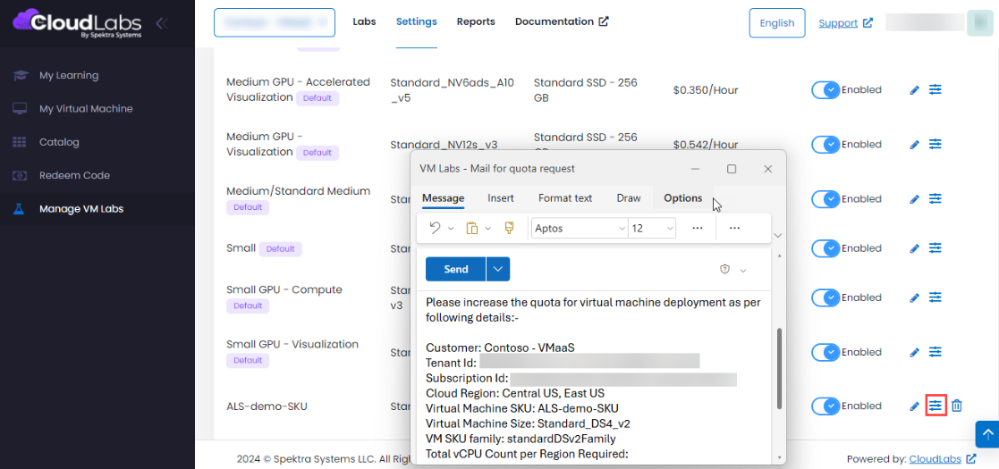Viewport: 999px width, 469px height.
Task: Click the Catalog grid icon
Action: click(x=20, y=142)
